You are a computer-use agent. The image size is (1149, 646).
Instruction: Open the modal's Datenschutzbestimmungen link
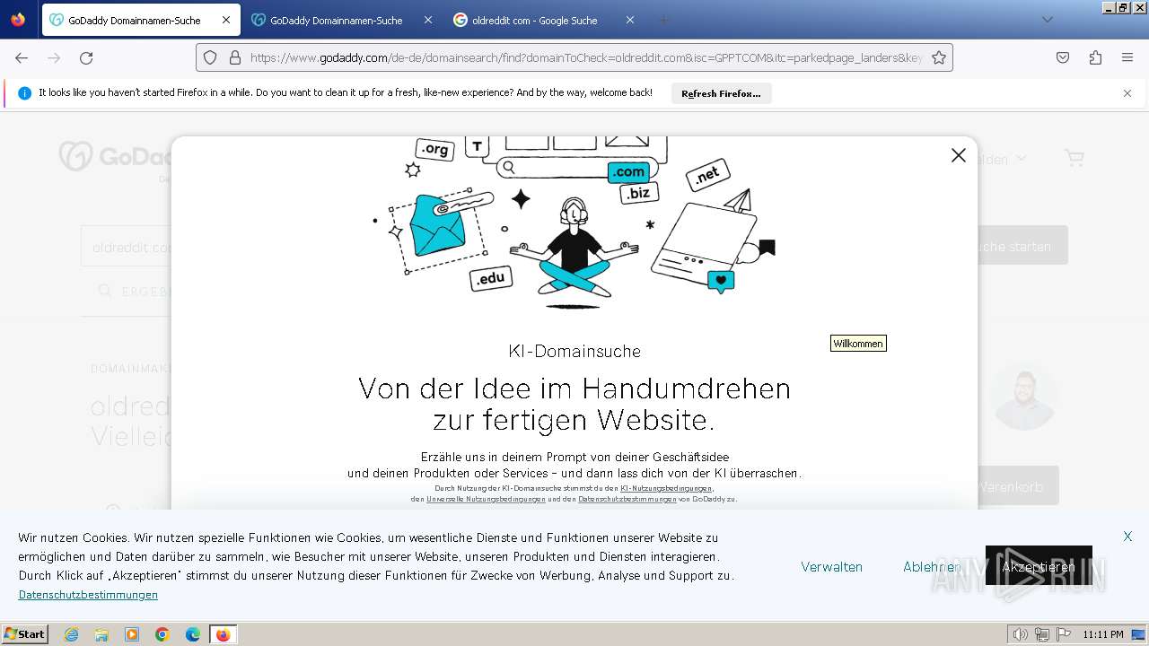click(627, 499)
